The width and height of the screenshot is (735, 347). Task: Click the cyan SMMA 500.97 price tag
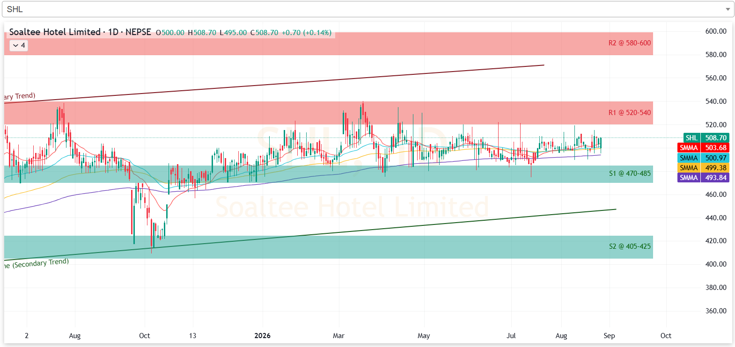point(703,158)
